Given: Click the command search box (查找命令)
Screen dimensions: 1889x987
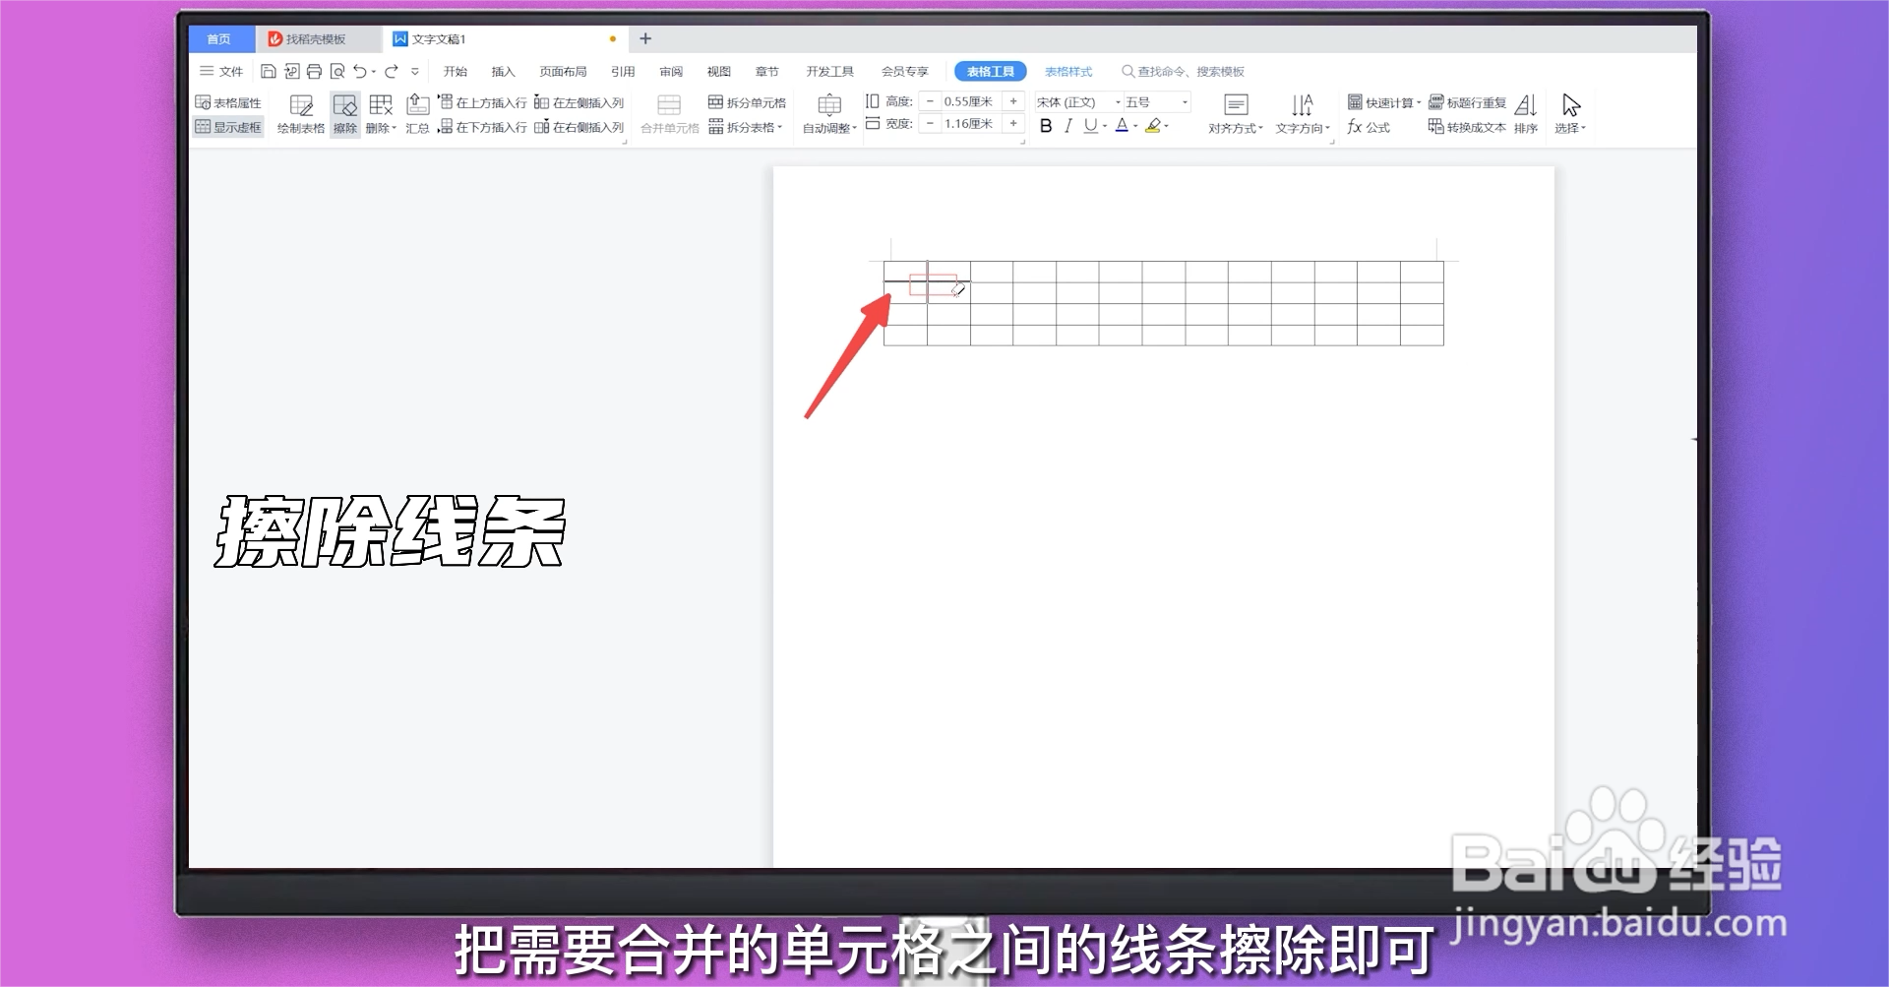Looking at the screenshot, I should pos(1183,71).
